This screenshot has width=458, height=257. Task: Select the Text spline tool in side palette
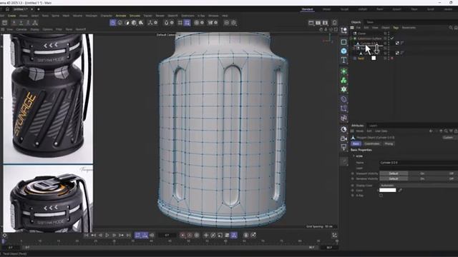pos(343,60)
